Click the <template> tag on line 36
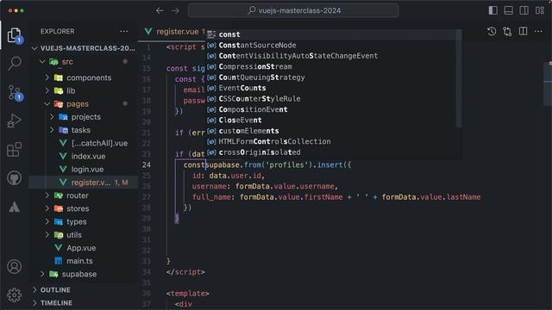 188,294
